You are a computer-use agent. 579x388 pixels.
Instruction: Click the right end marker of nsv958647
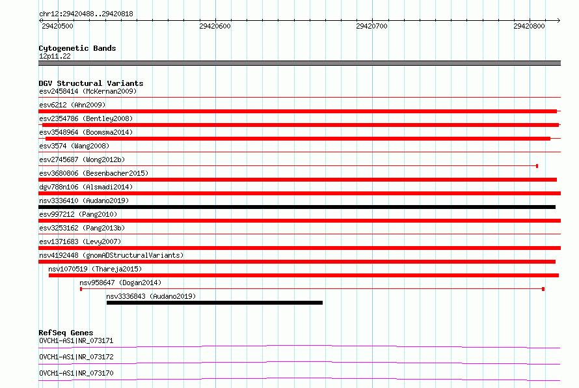click(543, 289)
